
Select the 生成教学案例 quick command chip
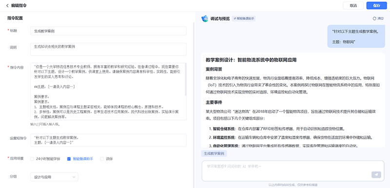click(x=214, y=154)
